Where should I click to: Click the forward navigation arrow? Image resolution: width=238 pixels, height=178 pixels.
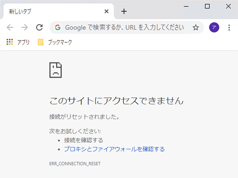(x=25, y=27)
